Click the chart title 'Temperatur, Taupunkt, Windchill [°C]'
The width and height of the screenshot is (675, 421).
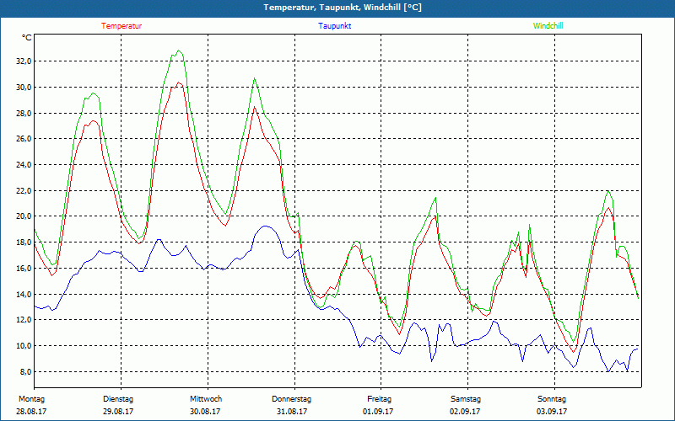[343, 8]
